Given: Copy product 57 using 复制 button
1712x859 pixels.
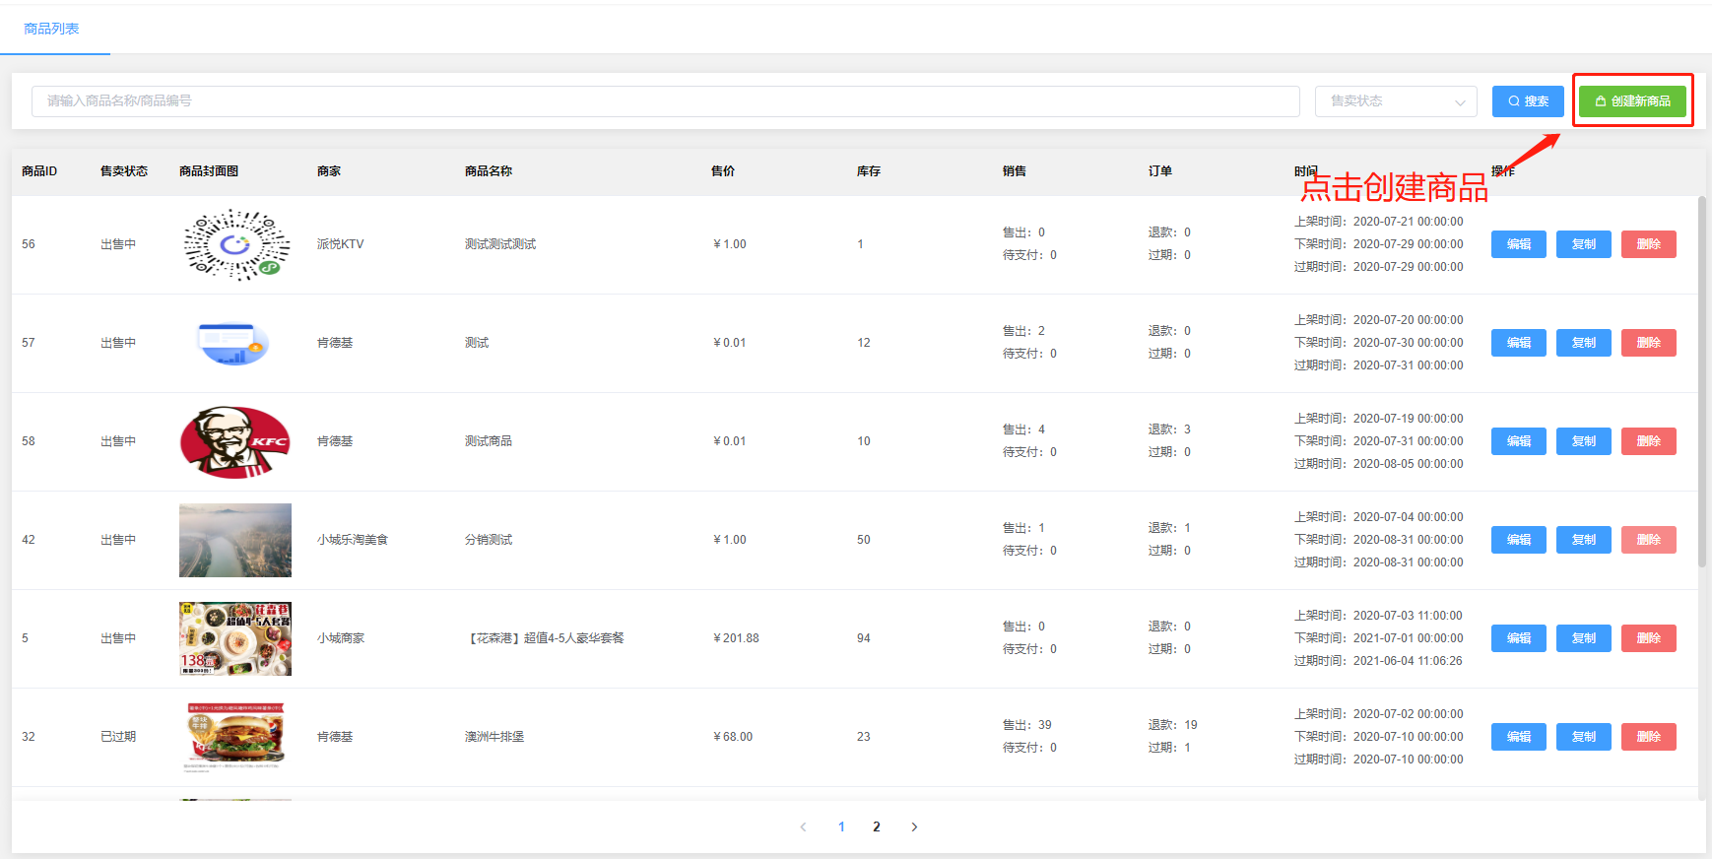Looking at the screenshot, I should [1584, 343].
